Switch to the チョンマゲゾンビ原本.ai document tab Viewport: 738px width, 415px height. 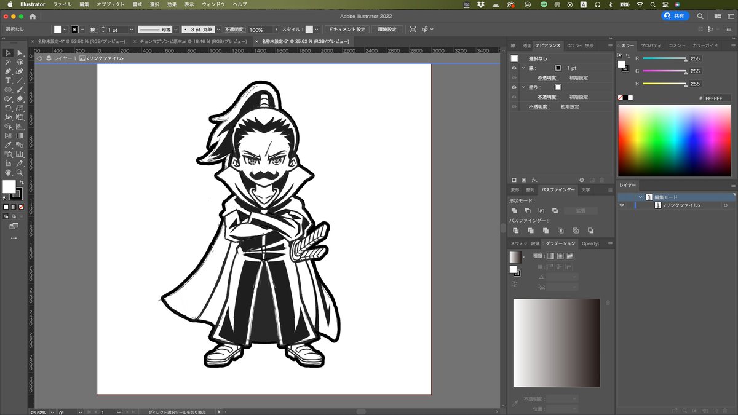pyautogui.click(x=191, y=41)
